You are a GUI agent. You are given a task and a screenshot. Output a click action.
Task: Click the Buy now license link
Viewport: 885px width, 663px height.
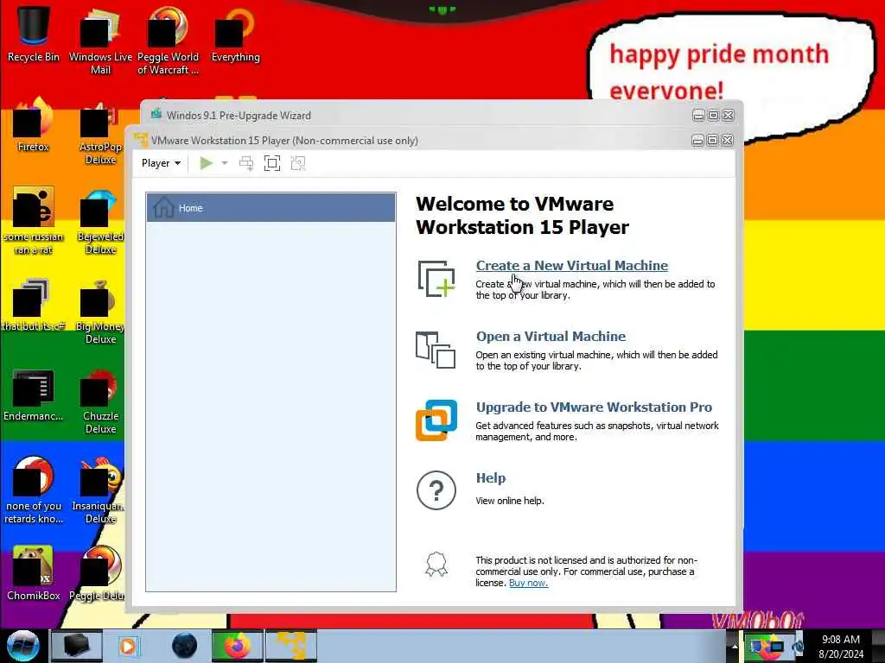coord(528,583)
